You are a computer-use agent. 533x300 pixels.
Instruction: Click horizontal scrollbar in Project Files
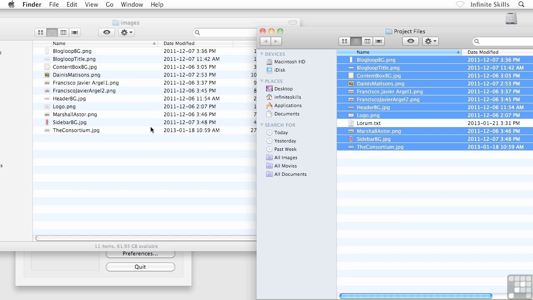(x=416, y=296)
